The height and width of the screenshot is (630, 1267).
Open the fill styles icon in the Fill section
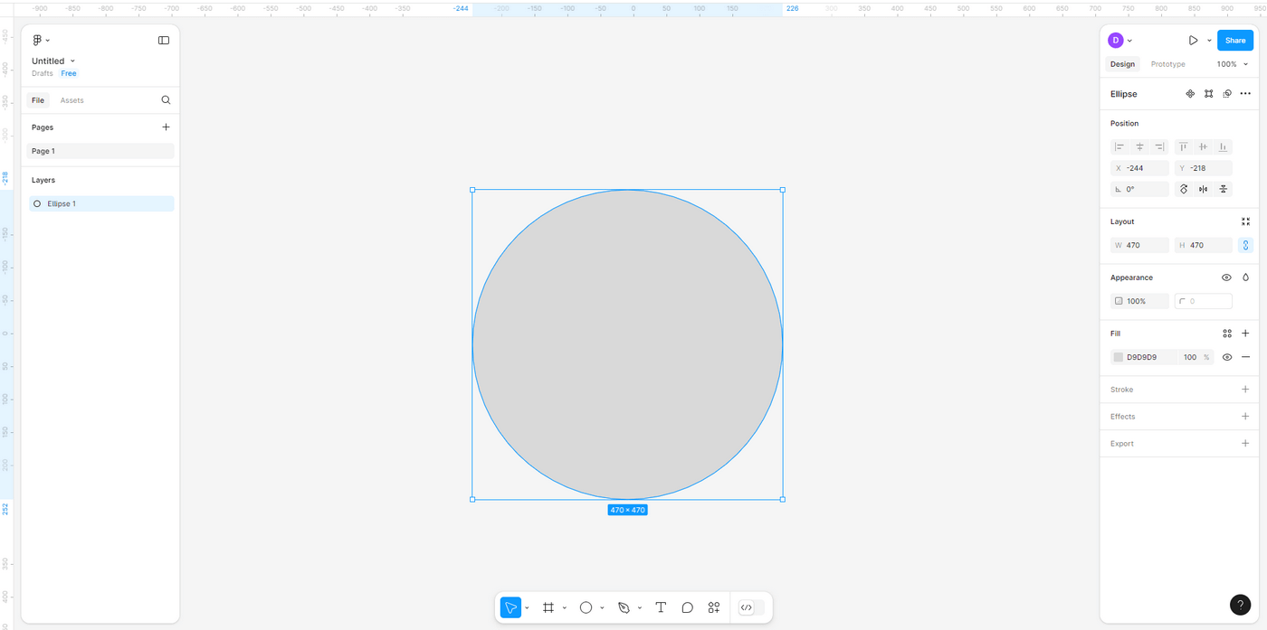(1227, 334)
